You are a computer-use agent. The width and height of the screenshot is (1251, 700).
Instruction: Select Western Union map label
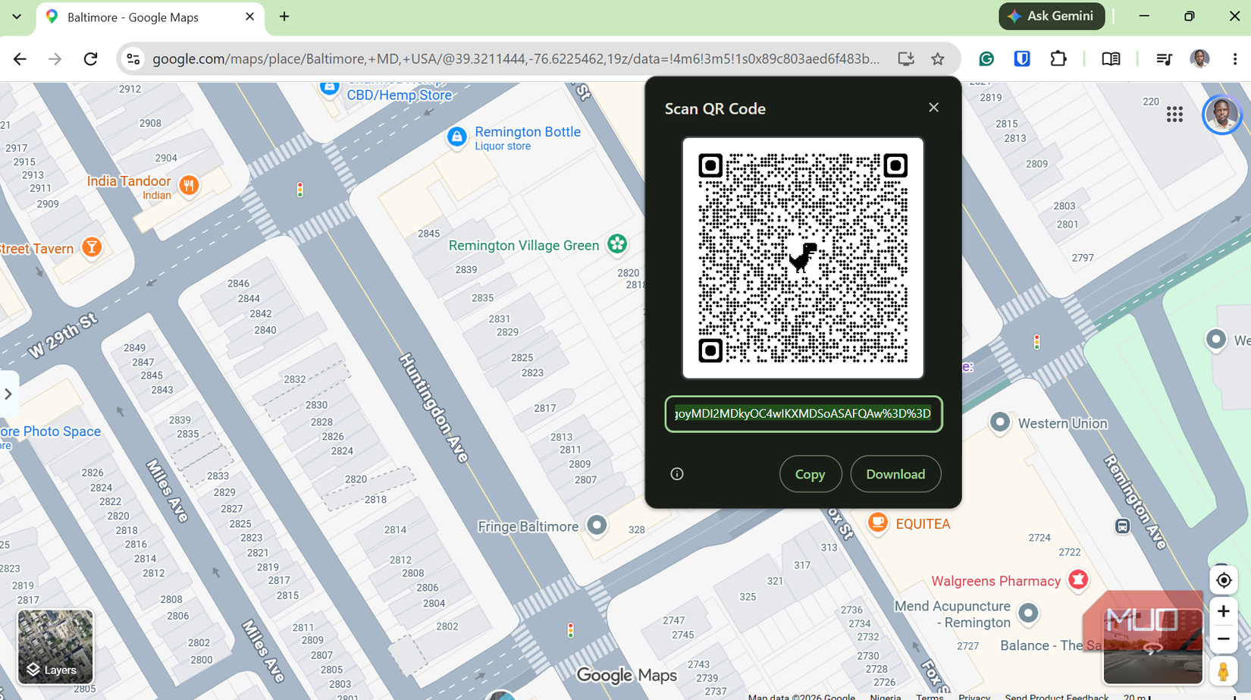(x=1062, y=423)
